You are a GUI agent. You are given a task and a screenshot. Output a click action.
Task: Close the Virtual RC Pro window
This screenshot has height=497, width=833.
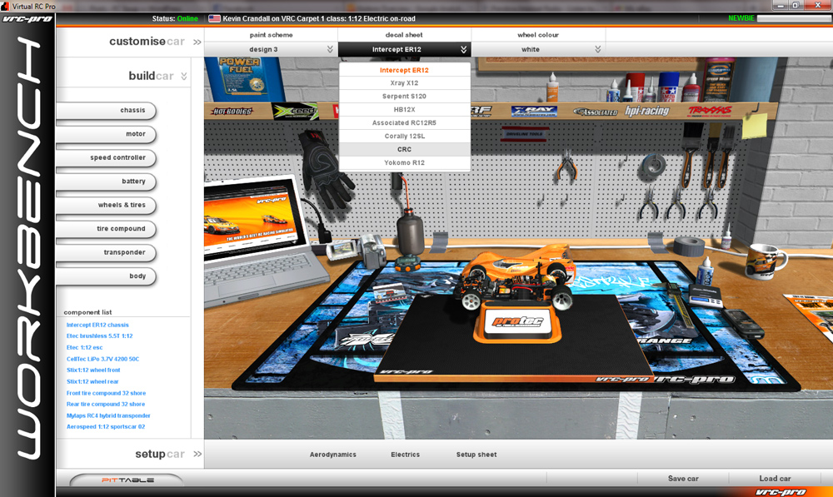coord(818,5)
